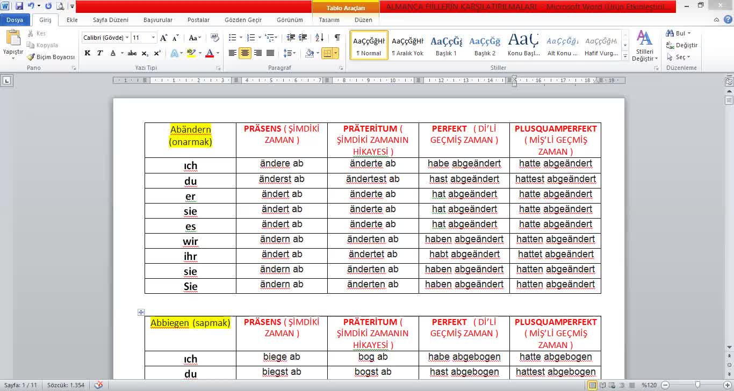Screen dimensions: 734x391
Task: Pick the red font color button
Action: (209, 53)
